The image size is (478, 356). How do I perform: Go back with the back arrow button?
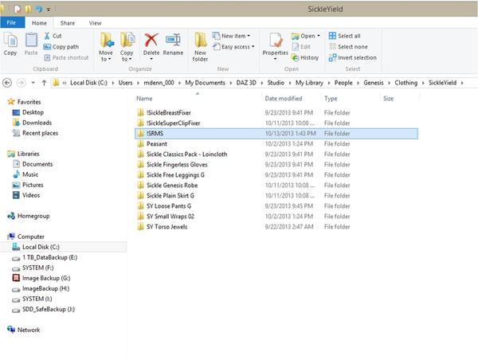click(x=7, y=83)
